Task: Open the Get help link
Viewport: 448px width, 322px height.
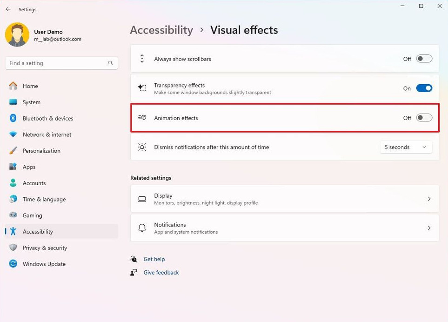Action: [x=154, y=259]
